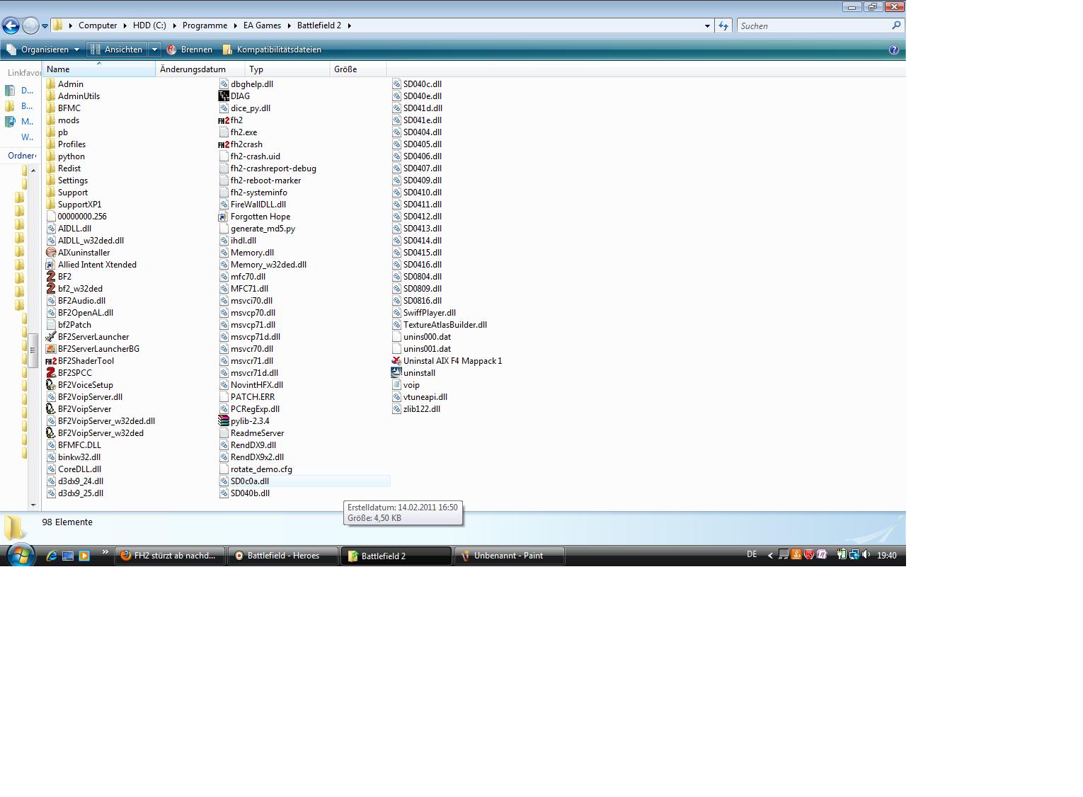Click the Kompatibilitätsdateien button
This screenshot has width=1083, height=797.
click(272, 50)
